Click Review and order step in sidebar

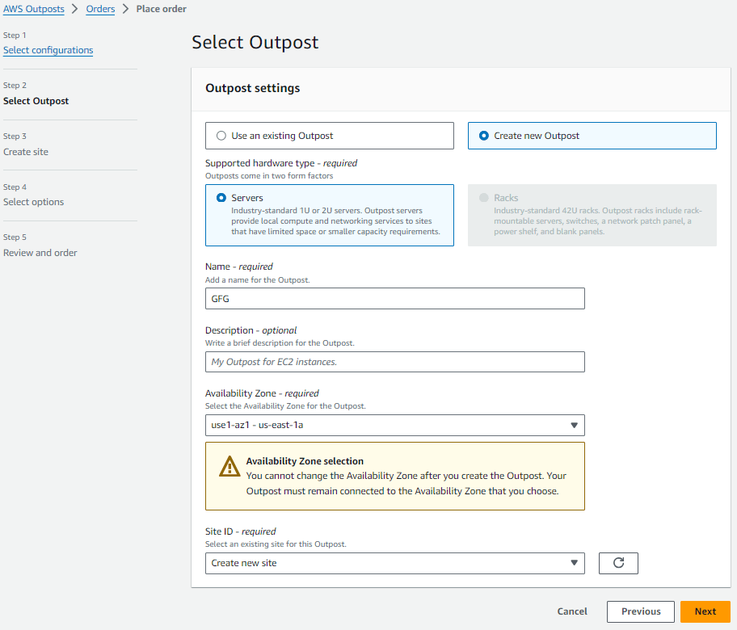pyautogui.click(x=40, y=253)
